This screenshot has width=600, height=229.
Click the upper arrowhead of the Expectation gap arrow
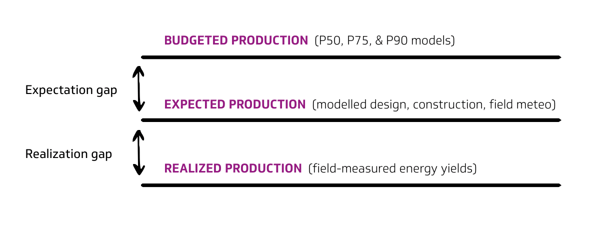[x=138, y=71]
